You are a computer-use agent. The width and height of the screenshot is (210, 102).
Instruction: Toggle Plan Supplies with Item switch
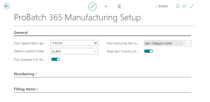tap(55, 59)
